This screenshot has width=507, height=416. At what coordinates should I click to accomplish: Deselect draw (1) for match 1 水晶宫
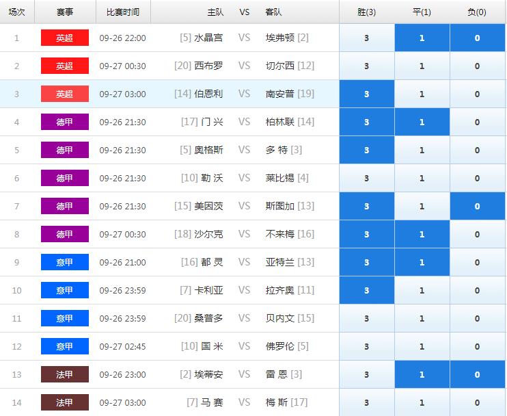422,38
